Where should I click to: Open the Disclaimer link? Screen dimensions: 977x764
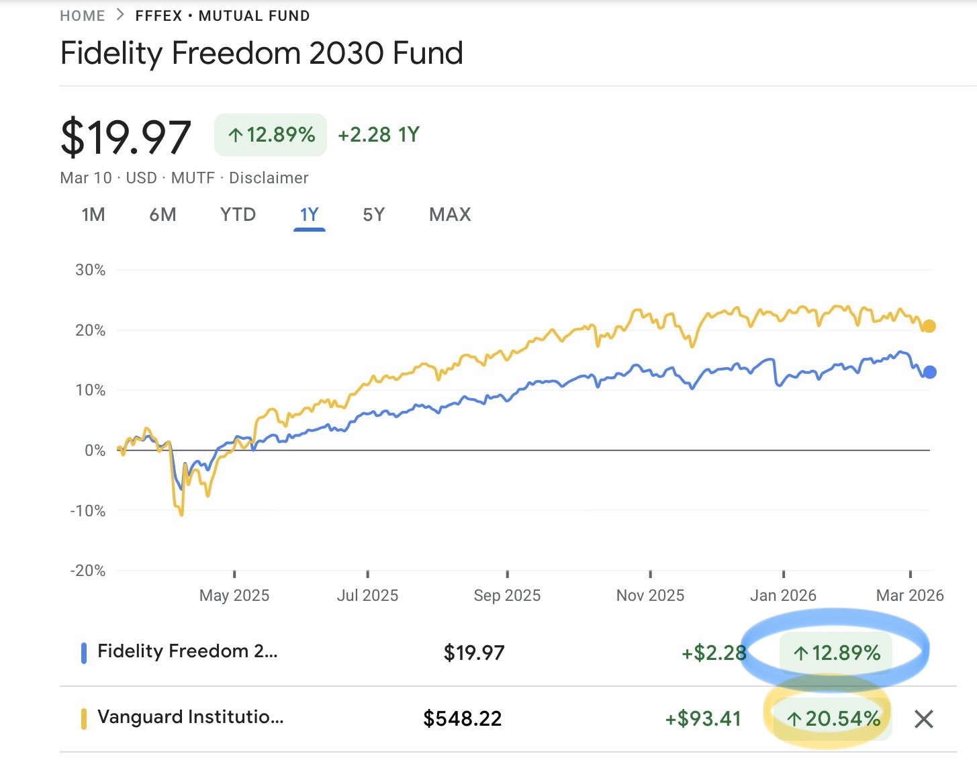pos(267,177)
